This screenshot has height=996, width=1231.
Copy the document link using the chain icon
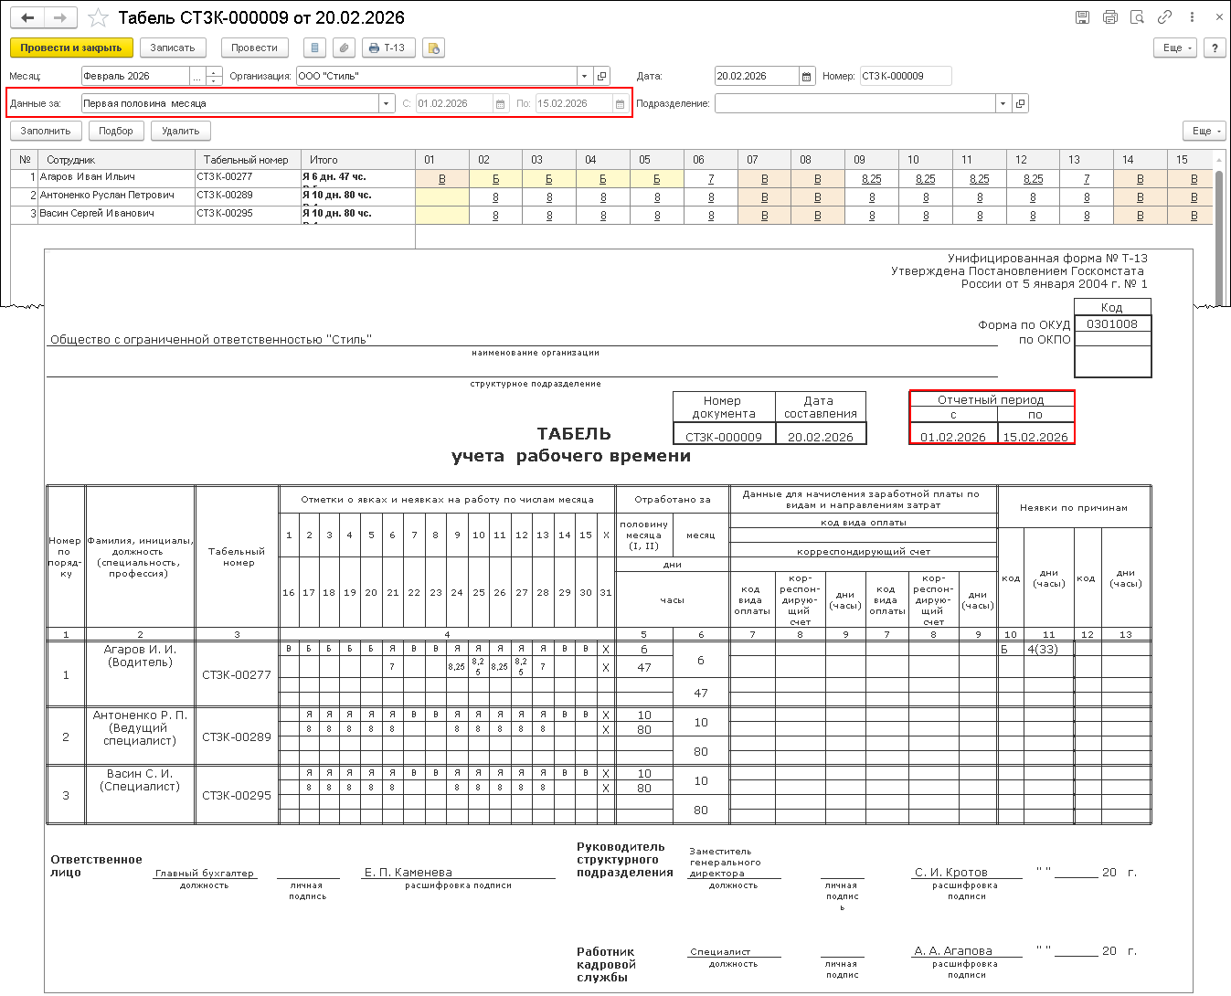(x=1164, y=17)
